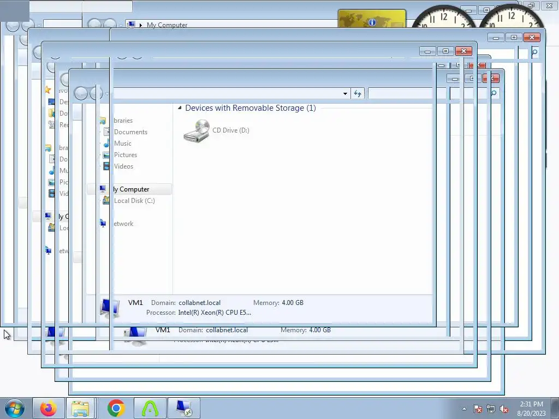Image resolution: width=559 pixels, height=419 pixels.
Task: Open Local Disk (C:) in the sidebar
Action: coord(134,201)
